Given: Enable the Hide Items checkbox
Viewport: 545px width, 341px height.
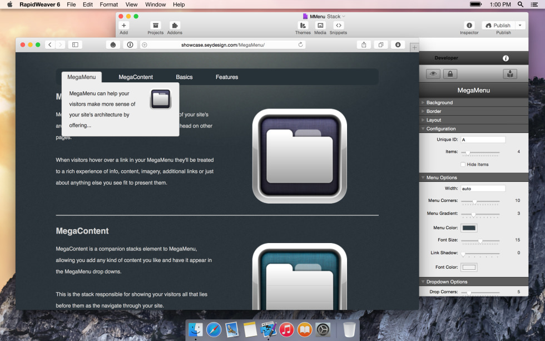Looking at the screenshot, I should pyautogui.click(x=463, y=165).
